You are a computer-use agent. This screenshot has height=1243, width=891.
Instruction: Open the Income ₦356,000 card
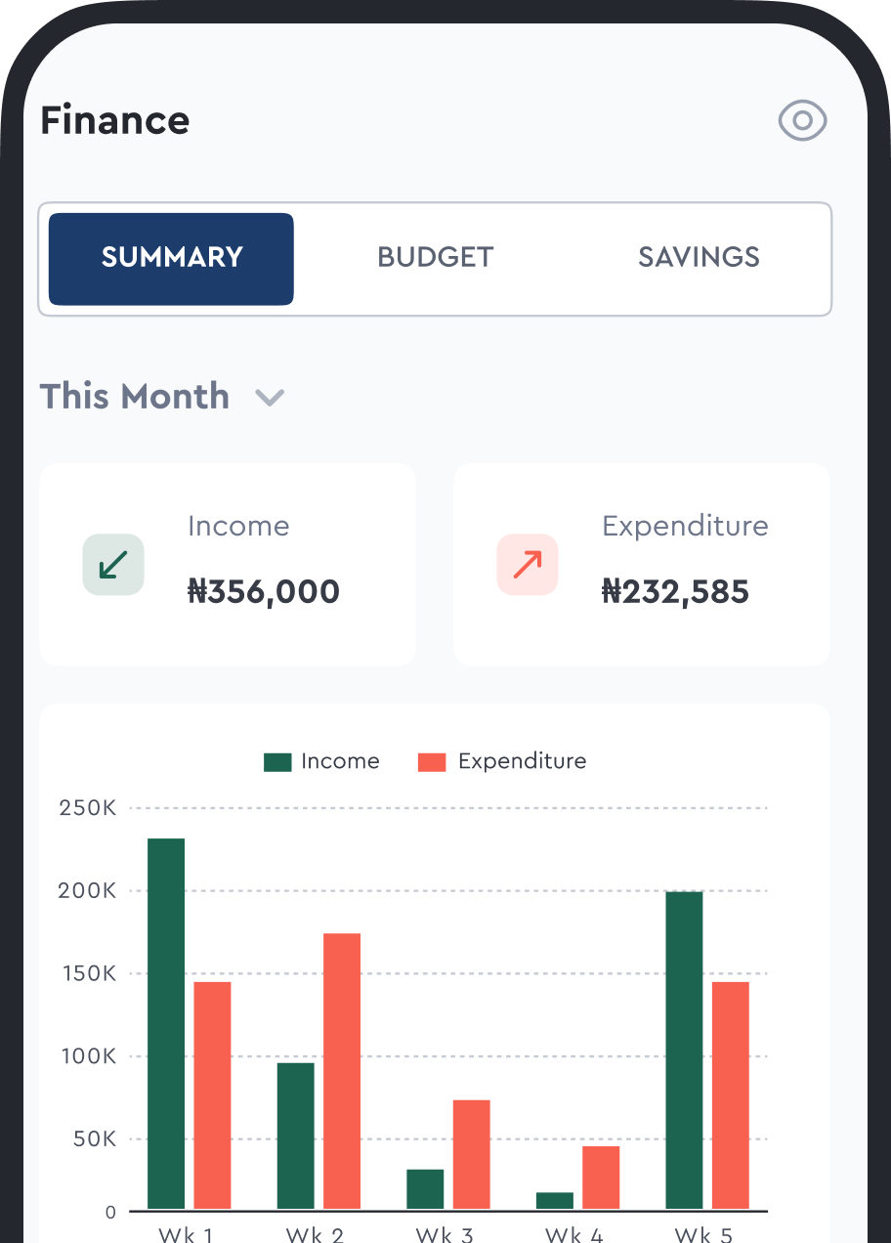228,565
